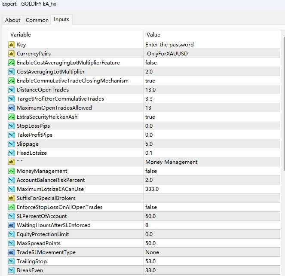Select SLPercentOfAccount value 50.0
Image resolution: width=285 pixels, height=276 pixels.
(x=150, y=216)
